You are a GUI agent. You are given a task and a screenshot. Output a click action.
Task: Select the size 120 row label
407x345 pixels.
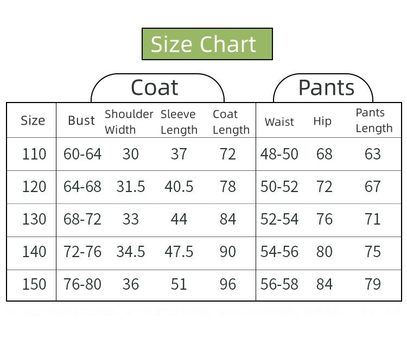(34, 187)
